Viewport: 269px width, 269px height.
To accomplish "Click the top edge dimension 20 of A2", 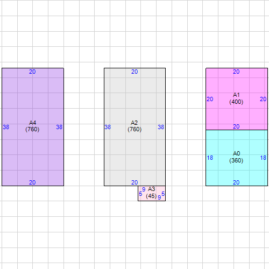I will point(134,72).
